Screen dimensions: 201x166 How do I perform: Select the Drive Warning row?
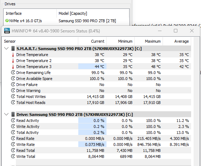pyautogui.click(x=100, y=91)
